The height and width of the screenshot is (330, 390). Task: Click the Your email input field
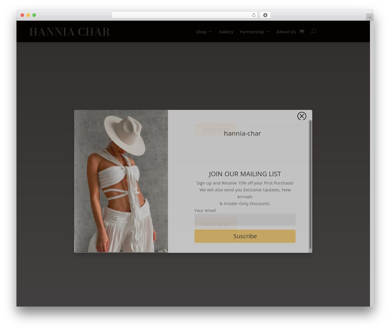pos(245,219)
